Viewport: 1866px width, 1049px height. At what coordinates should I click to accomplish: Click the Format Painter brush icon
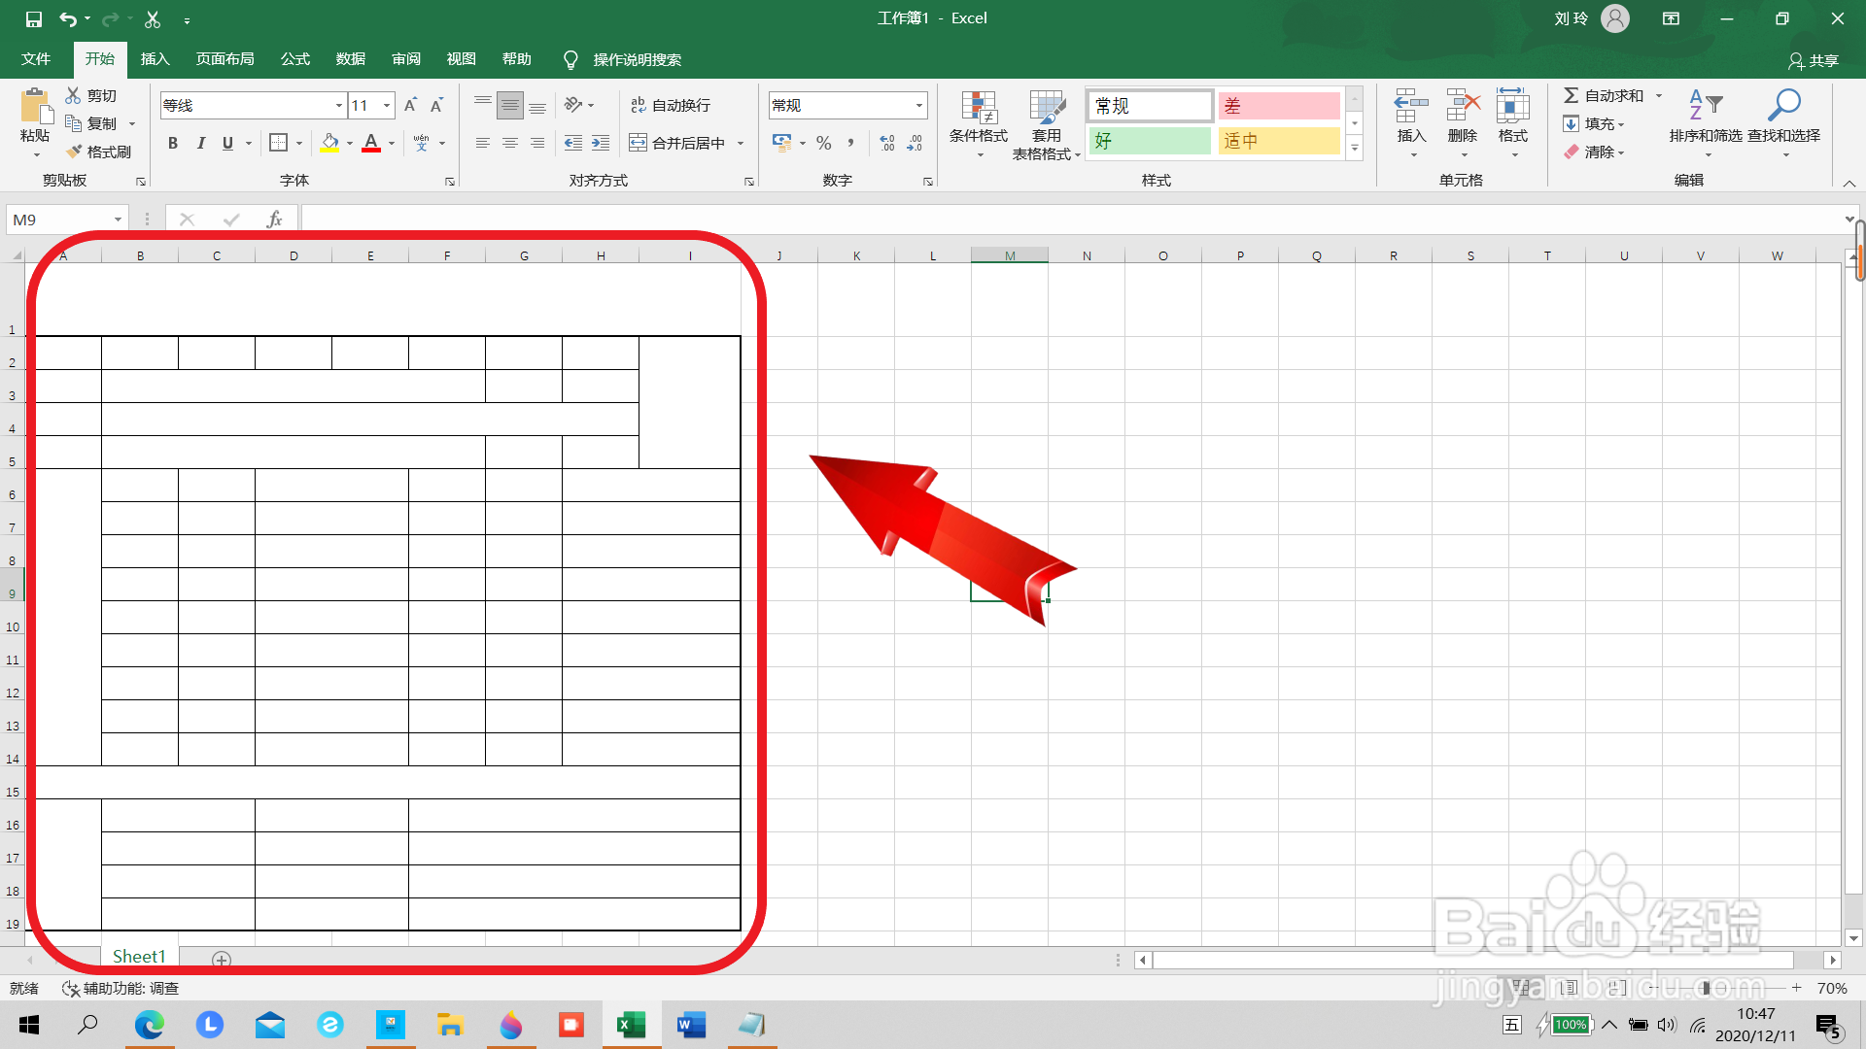(75, 152)
